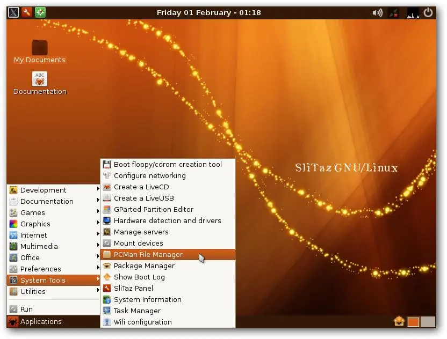
Task: Open the CPU monitor graph in tray
Action: (413, 13)
